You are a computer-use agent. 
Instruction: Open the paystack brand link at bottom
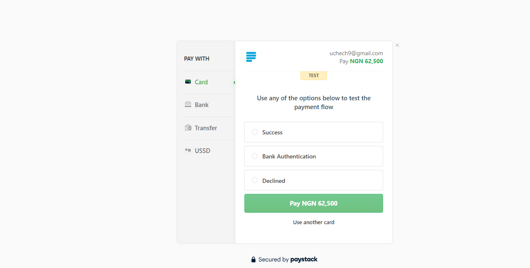(x=304, y=260)
